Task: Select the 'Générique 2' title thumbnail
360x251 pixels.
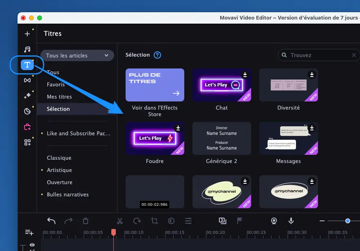Action: point(221,139)
